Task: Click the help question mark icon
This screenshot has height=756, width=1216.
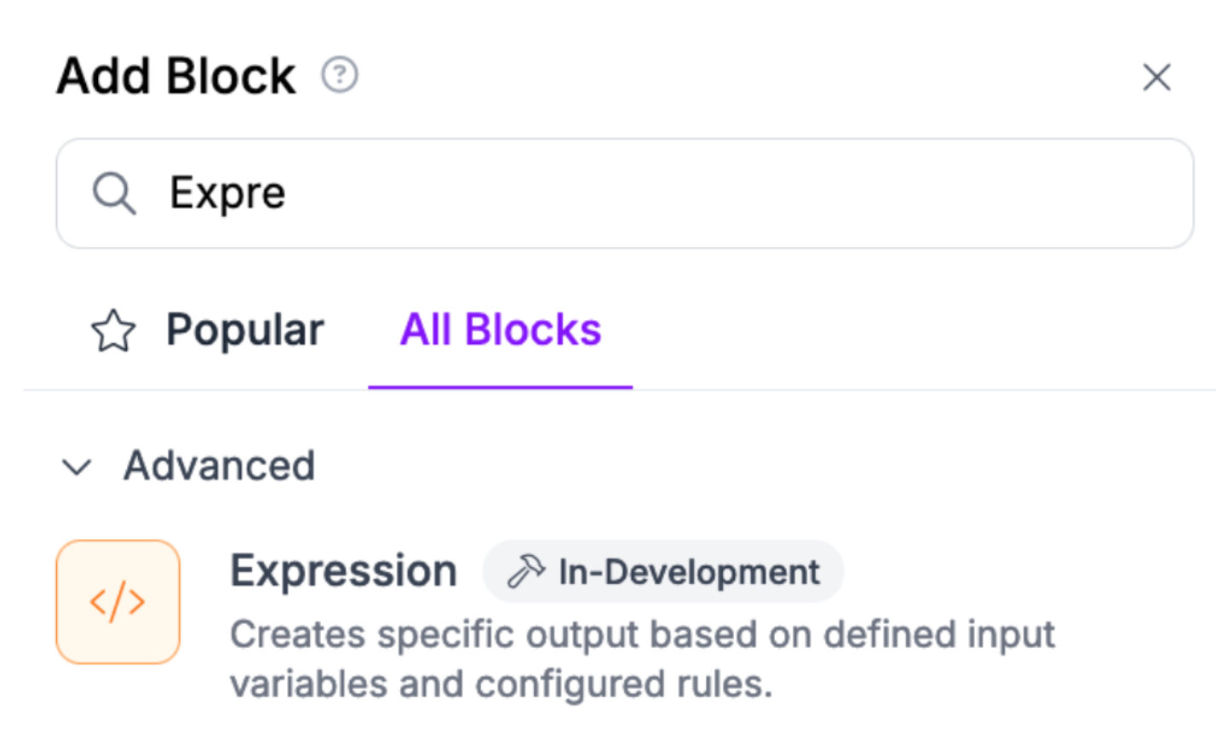Action: click(339, 75)
